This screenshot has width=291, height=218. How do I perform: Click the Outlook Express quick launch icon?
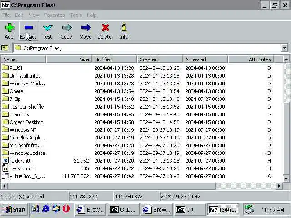[x=56, y=209]
